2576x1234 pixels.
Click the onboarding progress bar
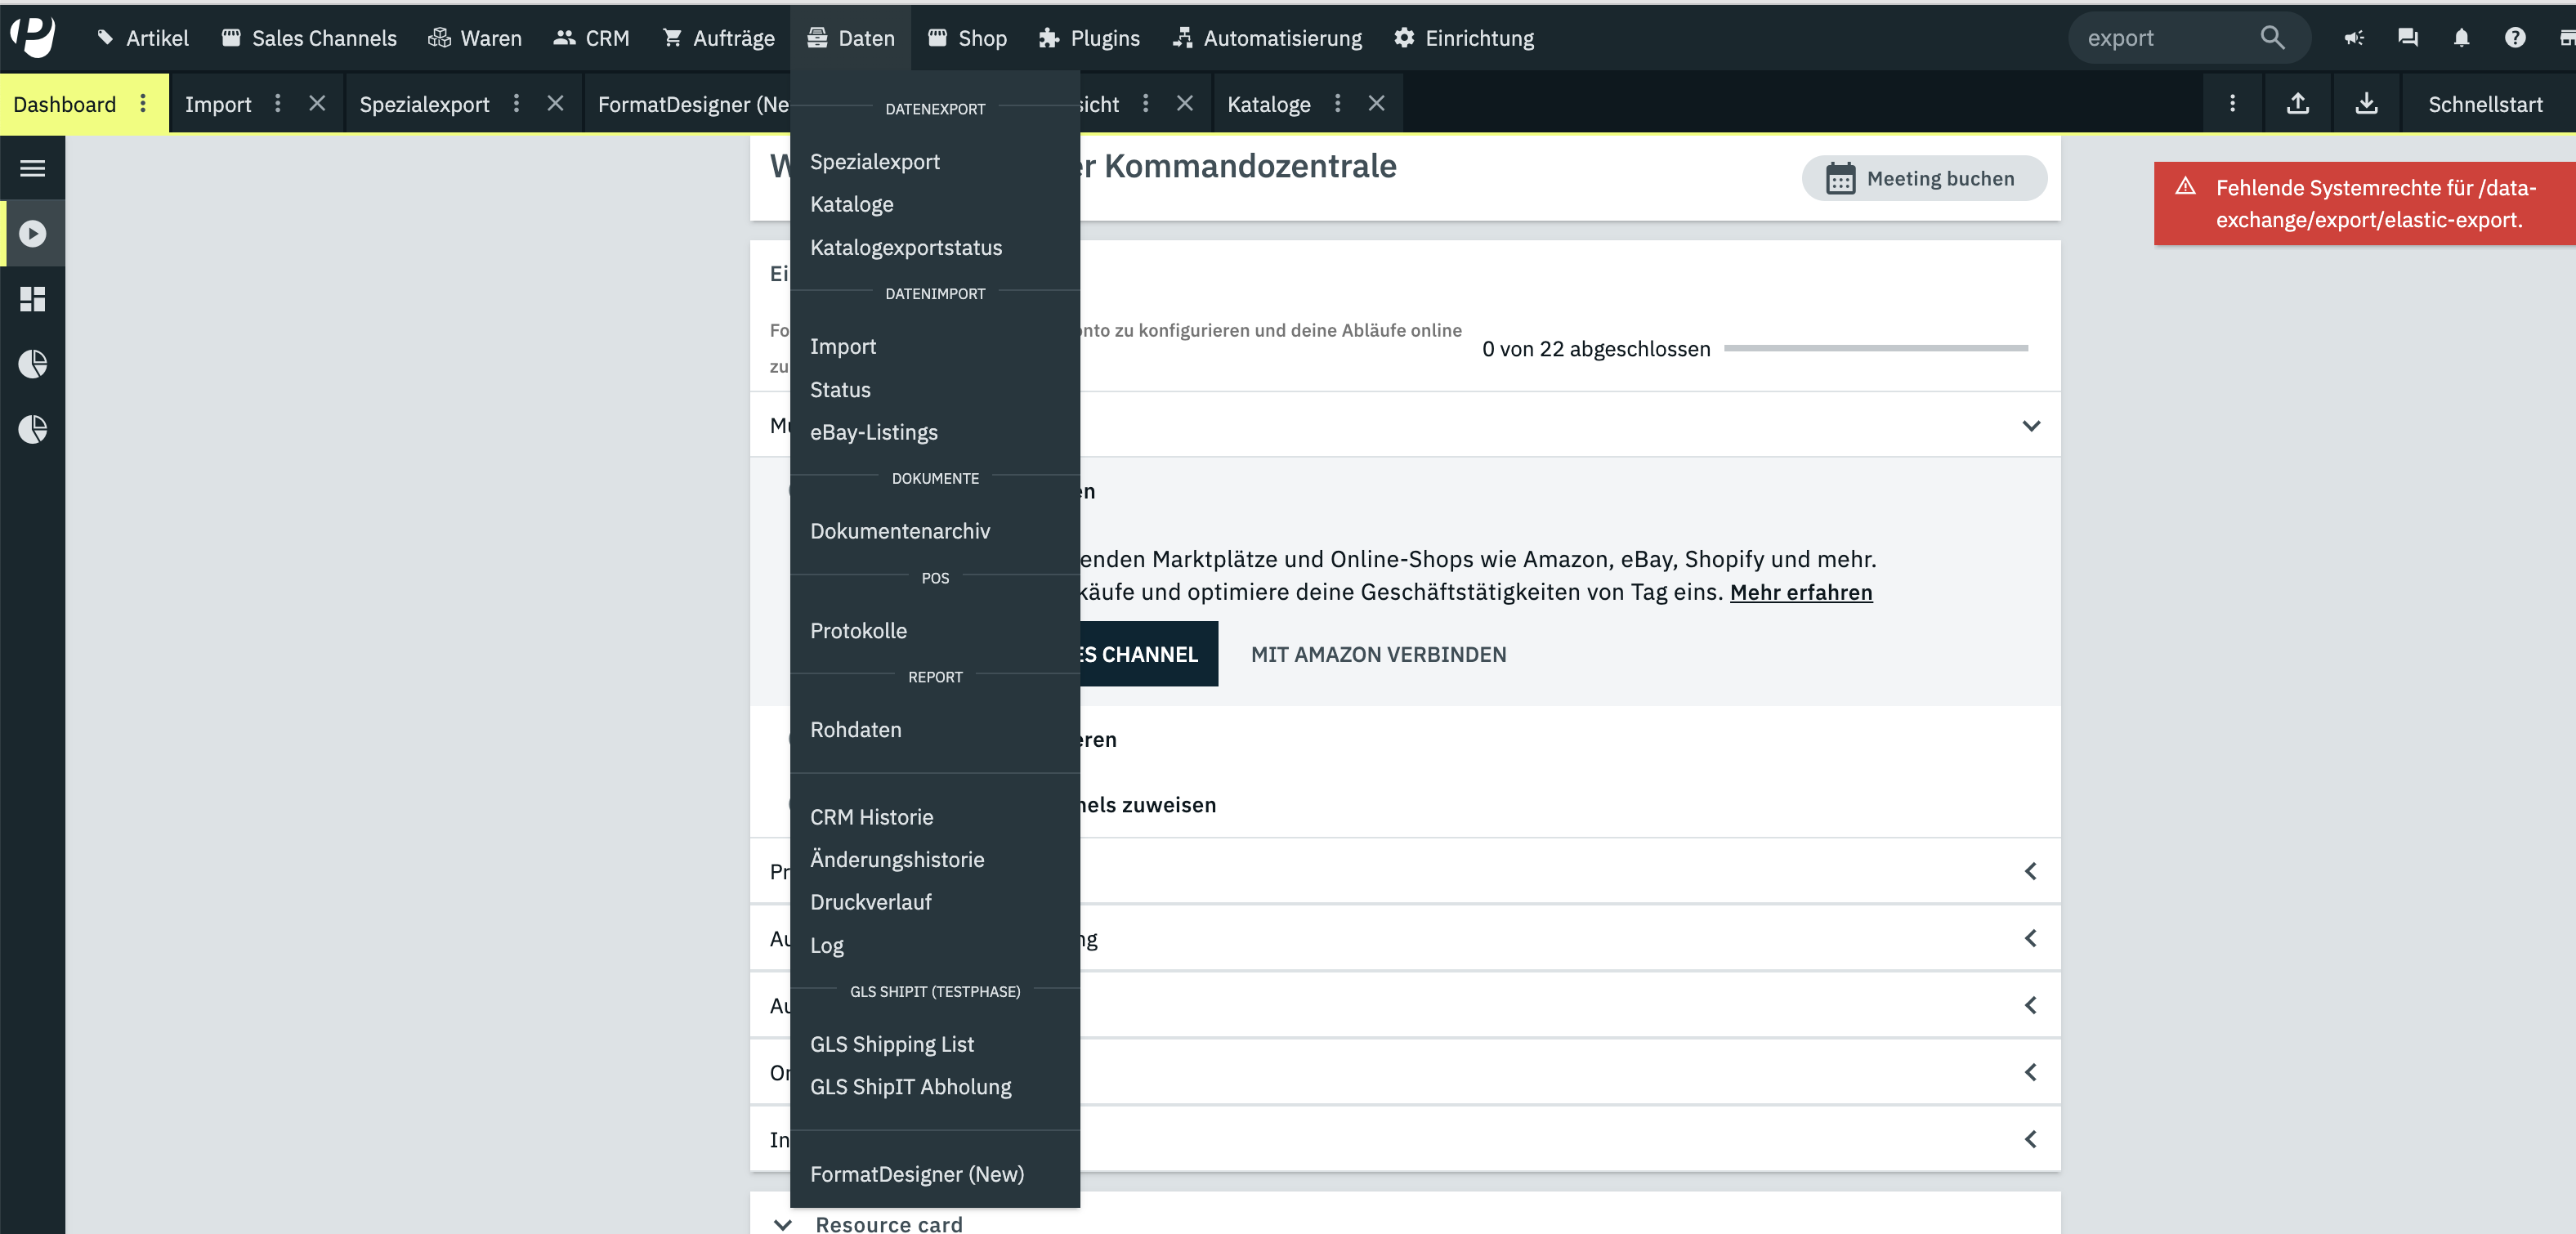coord(1876,348)
